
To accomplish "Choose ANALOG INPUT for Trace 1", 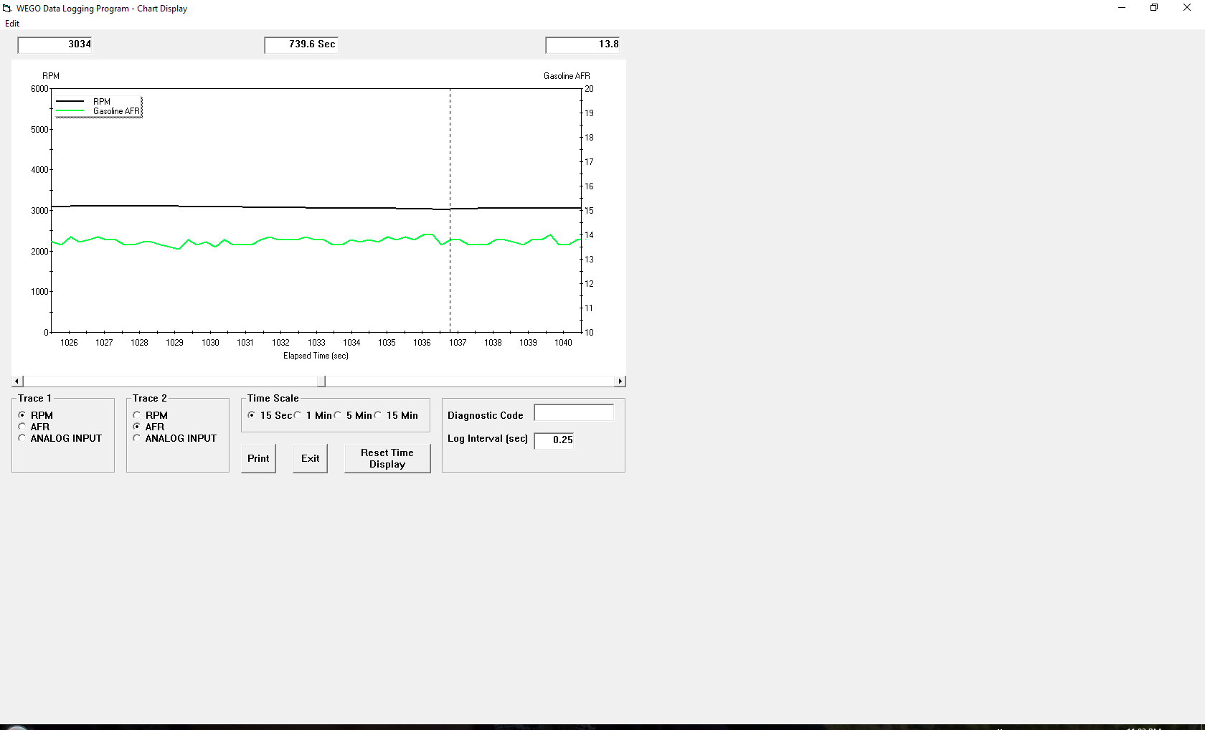I will click(x=22, y=438).
